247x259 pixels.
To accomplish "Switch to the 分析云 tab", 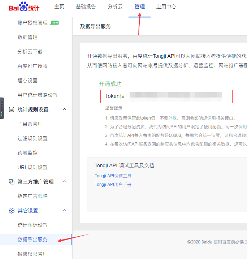I will [115, 7].
